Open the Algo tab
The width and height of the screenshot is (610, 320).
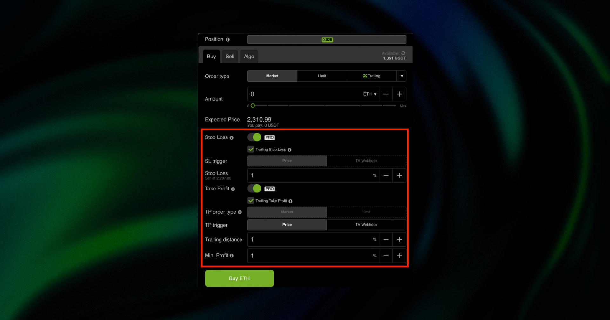coord(249,57)
